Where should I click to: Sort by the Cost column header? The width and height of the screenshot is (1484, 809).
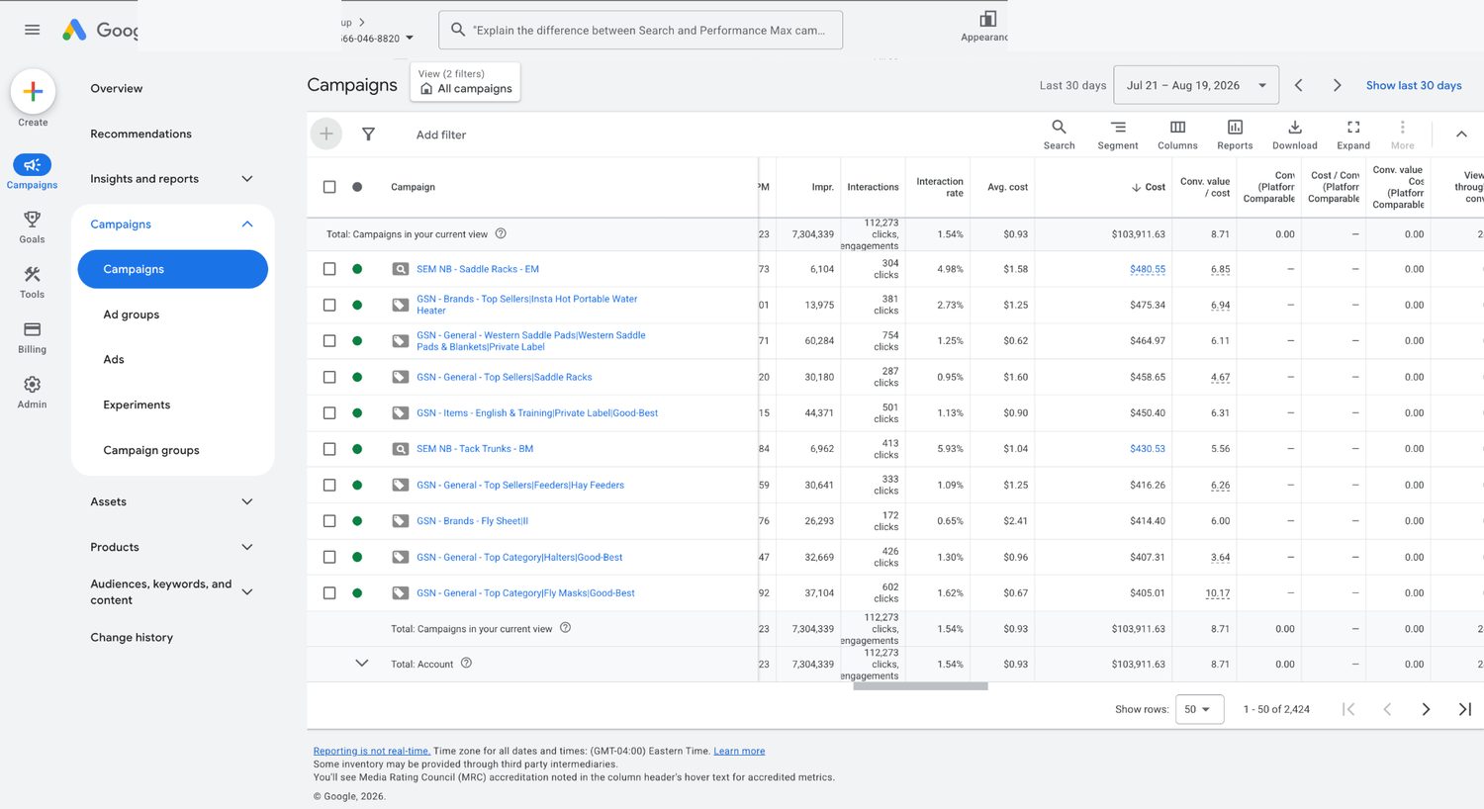(1149, 187)
